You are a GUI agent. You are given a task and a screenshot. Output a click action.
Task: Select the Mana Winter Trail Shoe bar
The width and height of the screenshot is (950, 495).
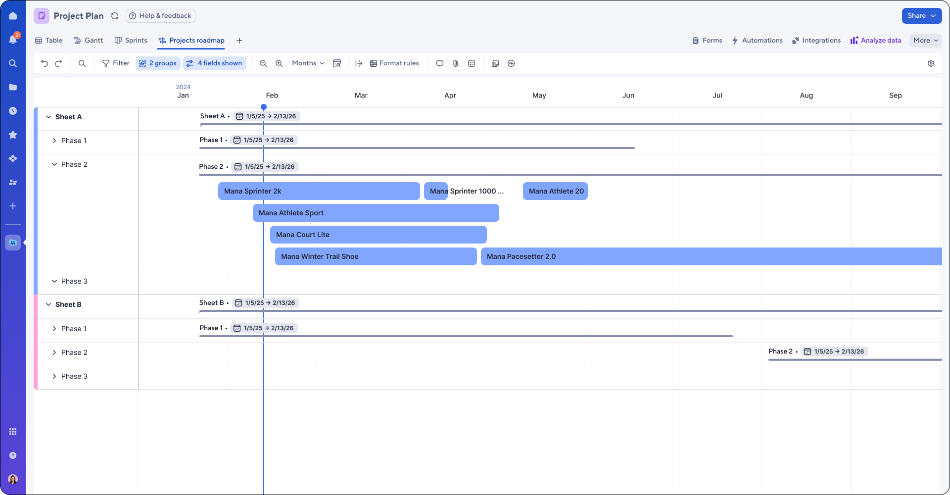376,256
